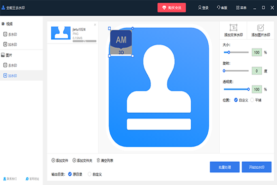The height and width of the screenshot is (185, 277).
Task: Select 自定义 position radio button
Action: (x=236, y=99)
